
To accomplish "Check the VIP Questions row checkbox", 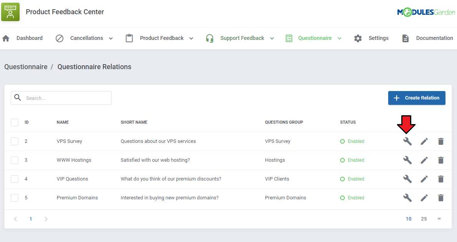I will click(15, 179).
